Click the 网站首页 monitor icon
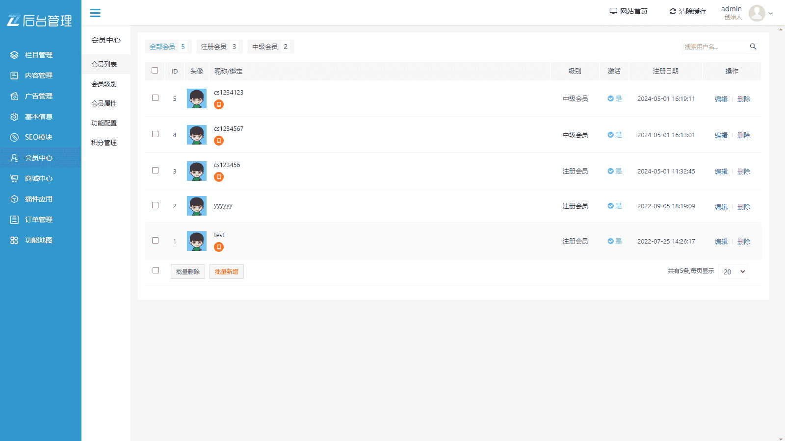This screenshot has height=441, width=785. pyautogui.click(x=613, y=11)
